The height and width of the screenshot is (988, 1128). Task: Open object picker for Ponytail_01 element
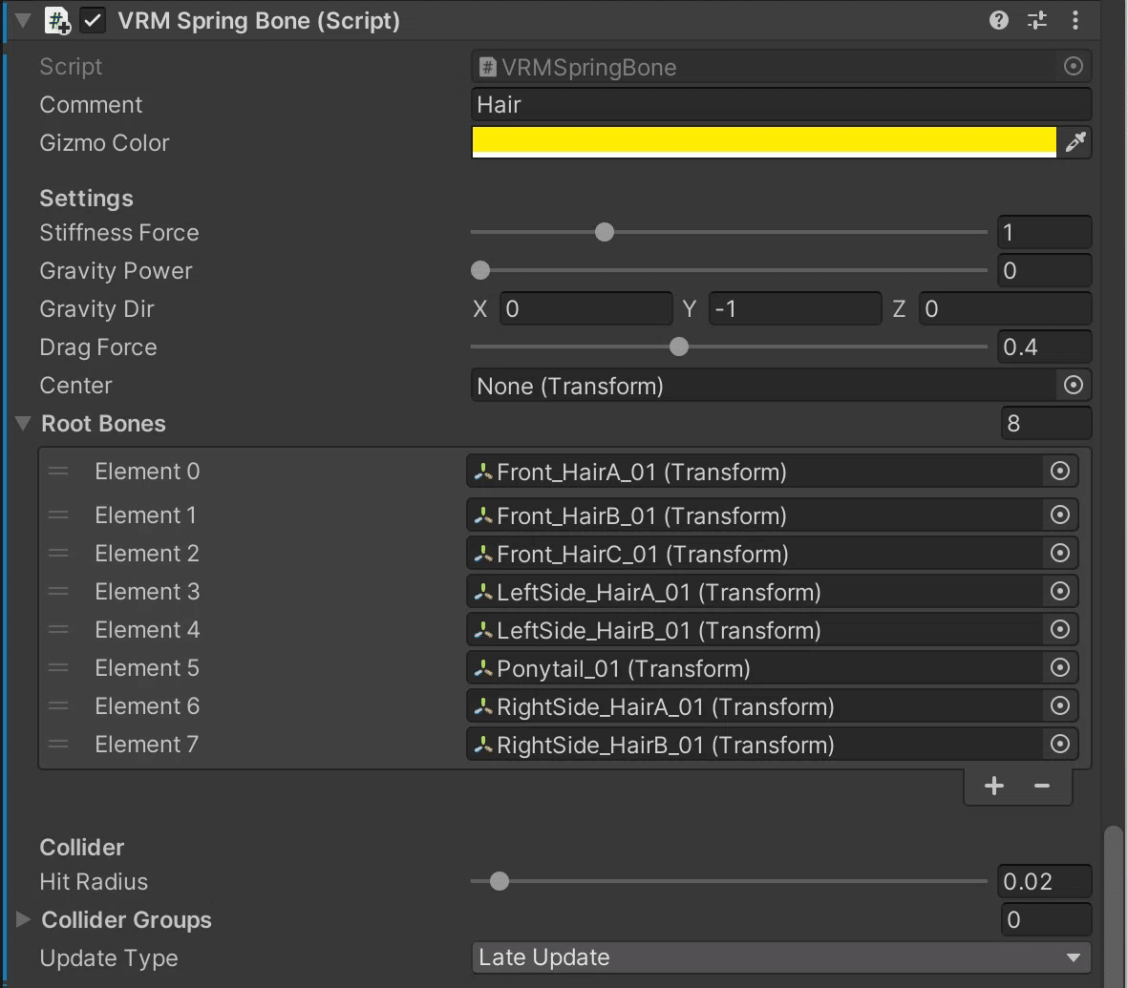[x=1059, y=668]
